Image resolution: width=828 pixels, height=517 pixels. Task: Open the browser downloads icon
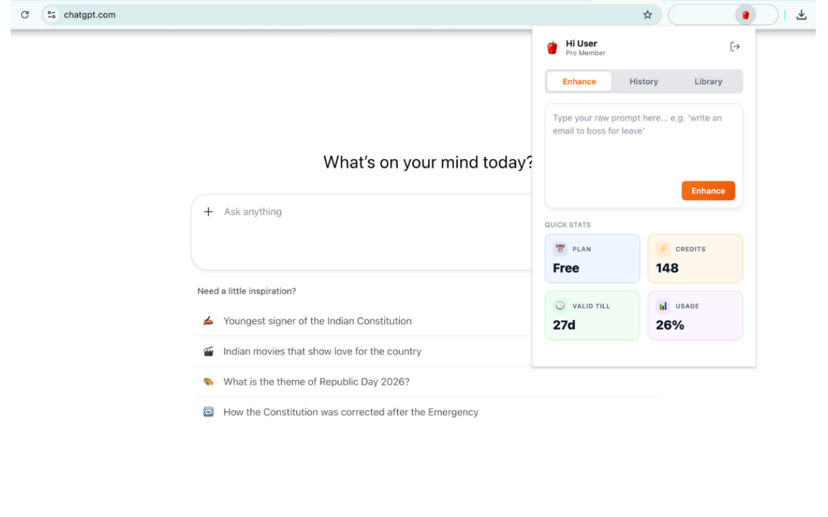tap(801, 14)
